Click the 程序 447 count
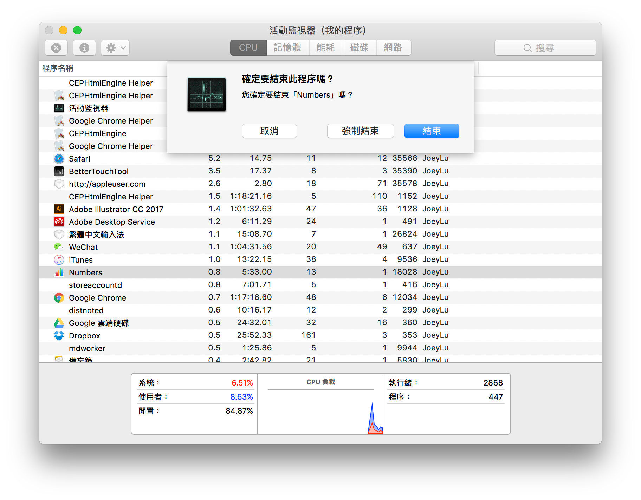Screen dimensions: 641x500 click(496, 397)
